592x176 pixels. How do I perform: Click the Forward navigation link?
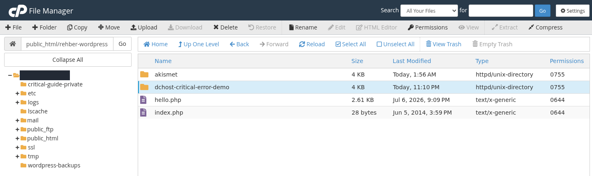pos(274,44)
